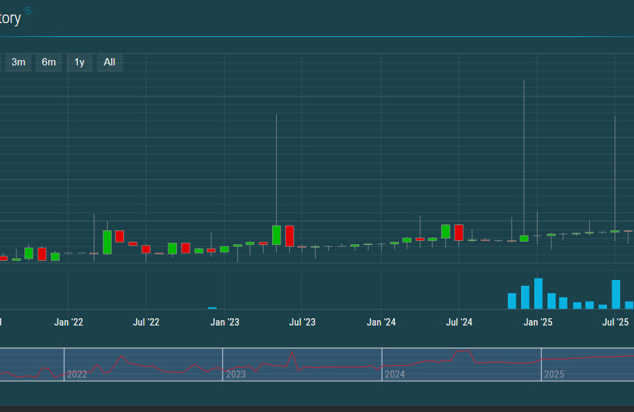Click the tallest candle wick near Jan '25
Image resolution: width=634 pixels, height=412 pixels.
524,158
